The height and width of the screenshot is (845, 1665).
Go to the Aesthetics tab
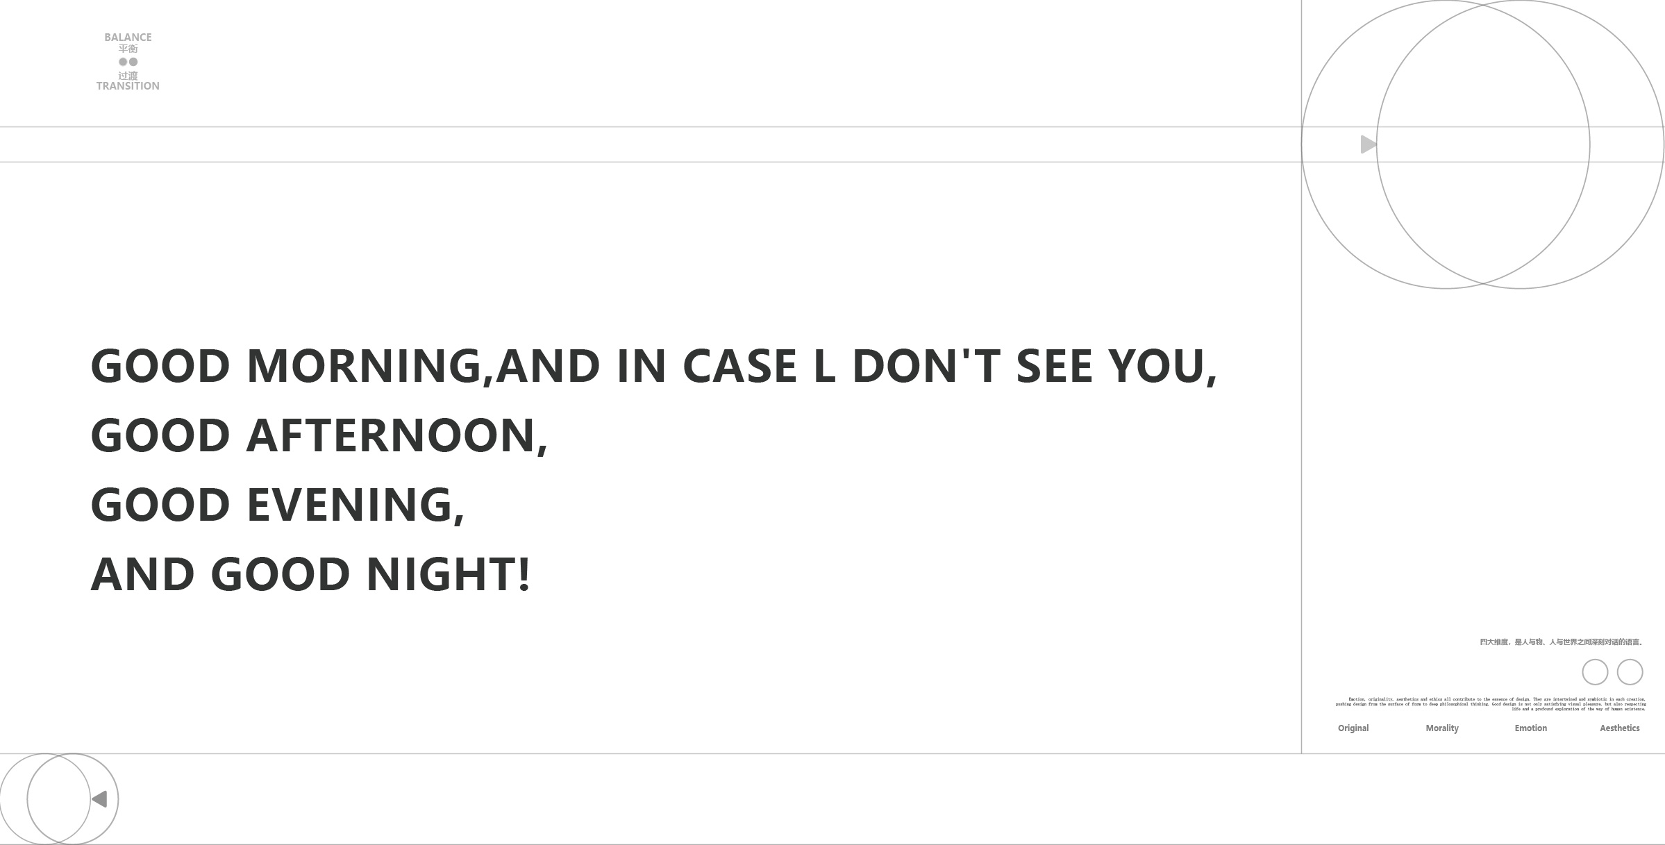coord(1620,728)
